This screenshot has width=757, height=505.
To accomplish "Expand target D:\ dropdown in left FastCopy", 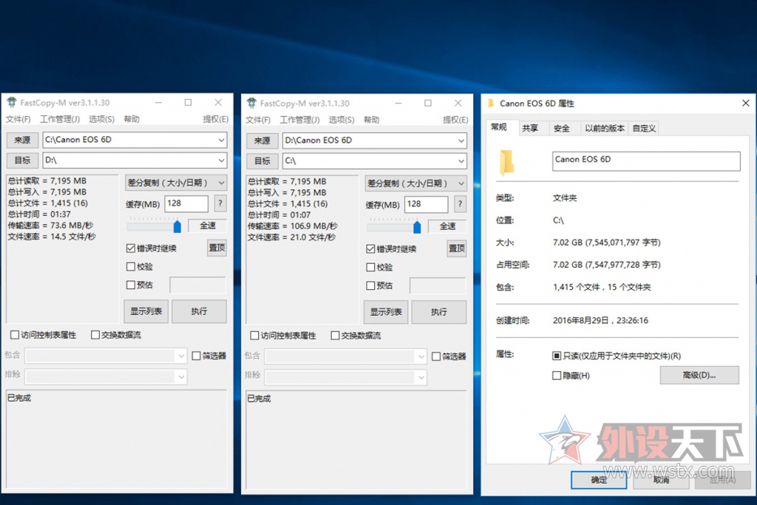I will 221,160.
